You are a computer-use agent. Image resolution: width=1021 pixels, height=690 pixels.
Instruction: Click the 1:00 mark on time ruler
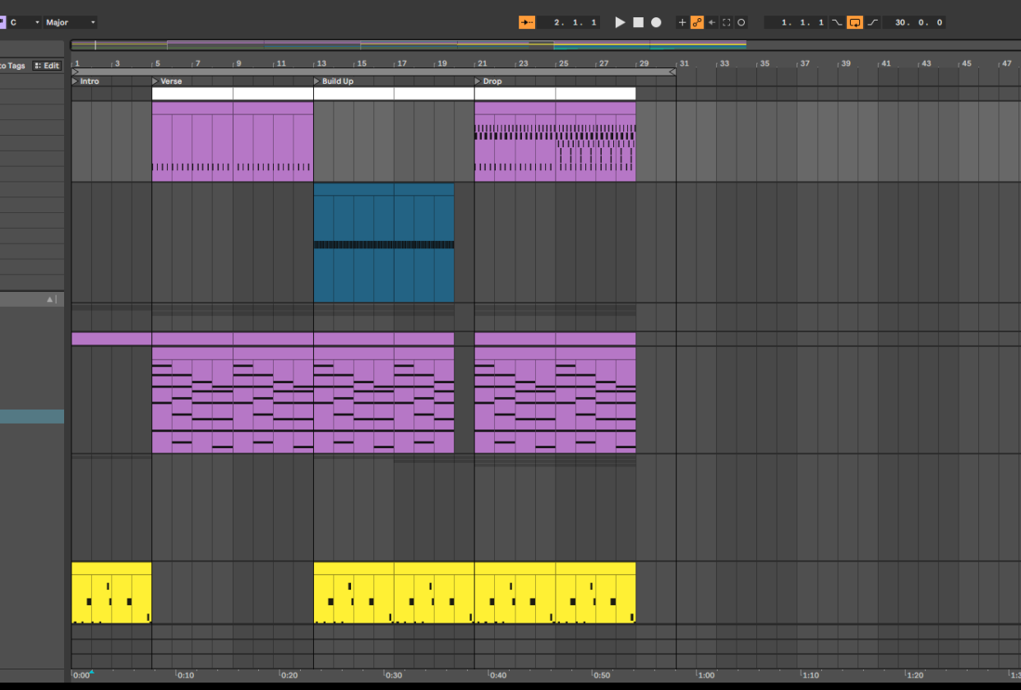click(x=706, y=675)
